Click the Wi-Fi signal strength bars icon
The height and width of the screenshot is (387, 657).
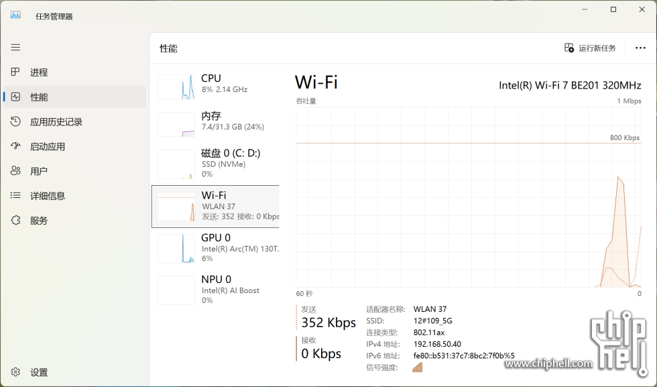(x=417, y=368)
